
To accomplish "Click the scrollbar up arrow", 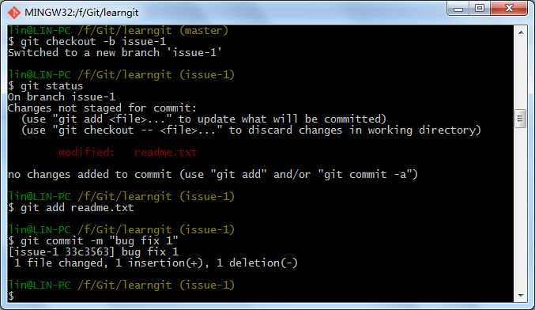I will [x=521, y=32].
